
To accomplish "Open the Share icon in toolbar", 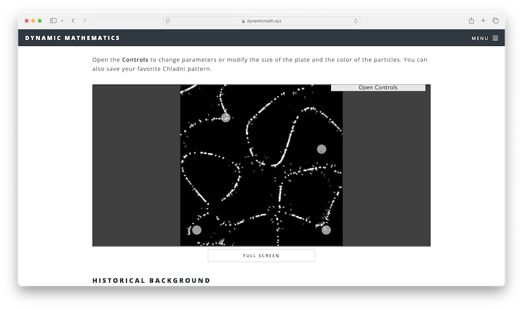I will pyautogui.click(x=471, y=21).
